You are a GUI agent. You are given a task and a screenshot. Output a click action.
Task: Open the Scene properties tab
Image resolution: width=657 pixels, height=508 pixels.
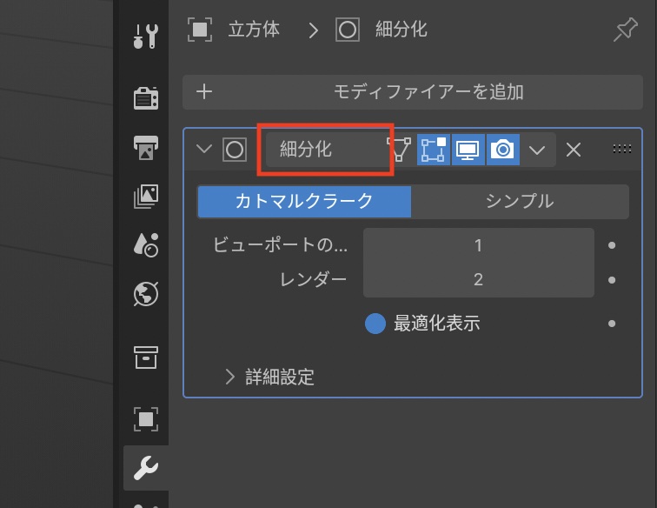tap(146, 245)
